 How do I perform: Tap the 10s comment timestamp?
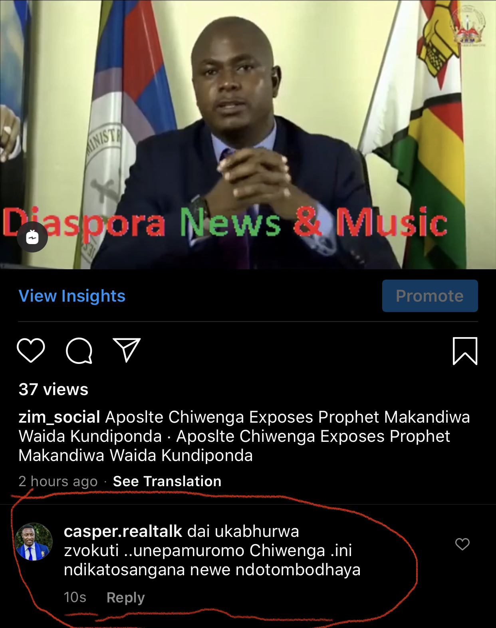75,597
